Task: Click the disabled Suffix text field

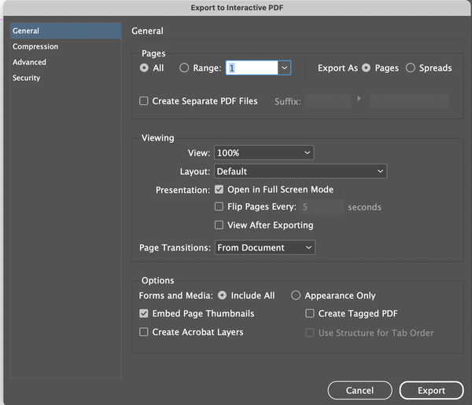Action: click(328, 101)
